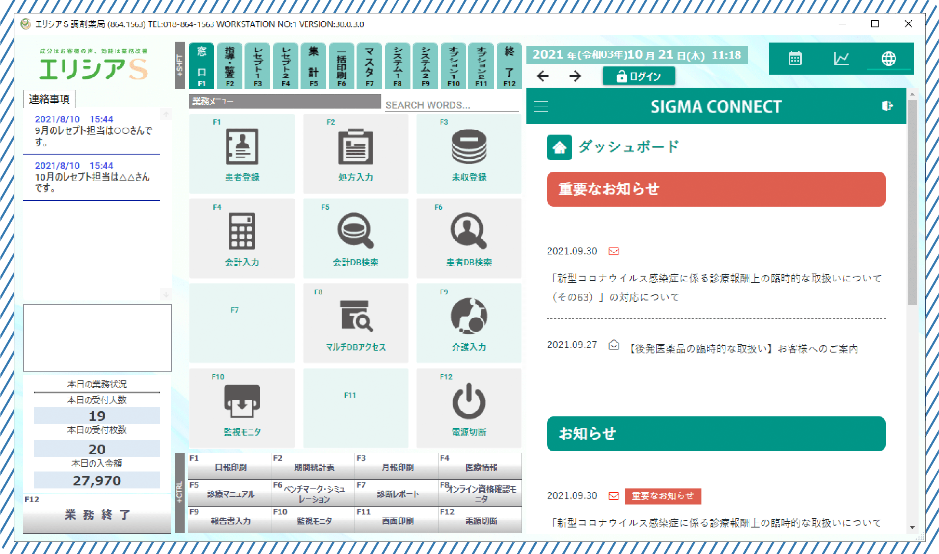Click the bottom-row 監視モニタ F10 button
This screenshot has height=554, width=939.
(313, 520)
